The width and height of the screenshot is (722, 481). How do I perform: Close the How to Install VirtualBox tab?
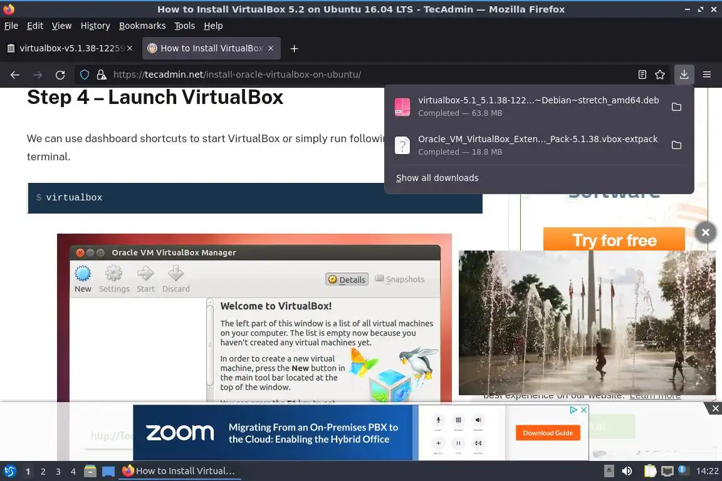point(271,48)
